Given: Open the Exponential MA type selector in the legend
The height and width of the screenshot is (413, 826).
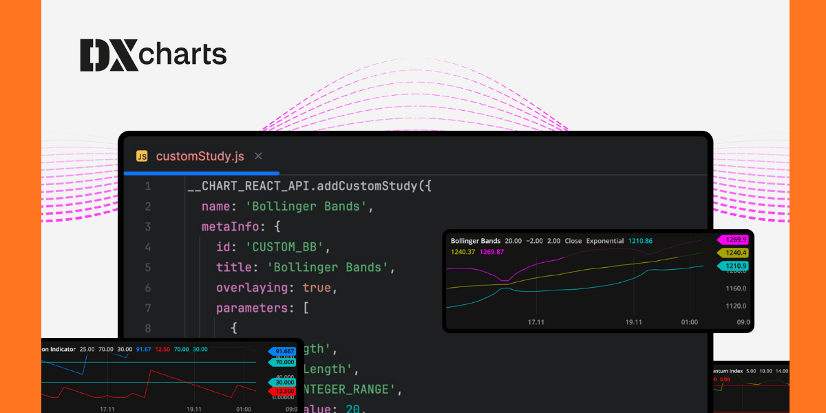Looking at the screenshot, I should [604, 241].
